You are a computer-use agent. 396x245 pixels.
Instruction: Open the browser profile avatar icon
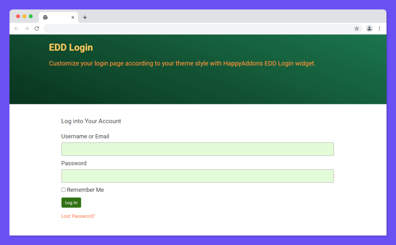(369, 28)
